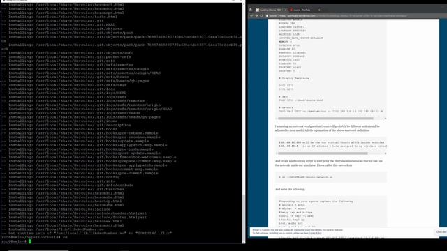Open the Cookie Policy link in banner

315,233
